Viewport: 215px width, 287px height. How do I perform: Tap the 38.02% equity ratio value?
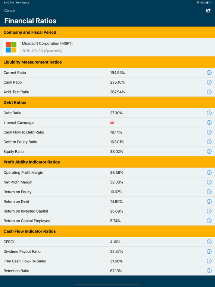pyautogui.click(x=116, y=152)
